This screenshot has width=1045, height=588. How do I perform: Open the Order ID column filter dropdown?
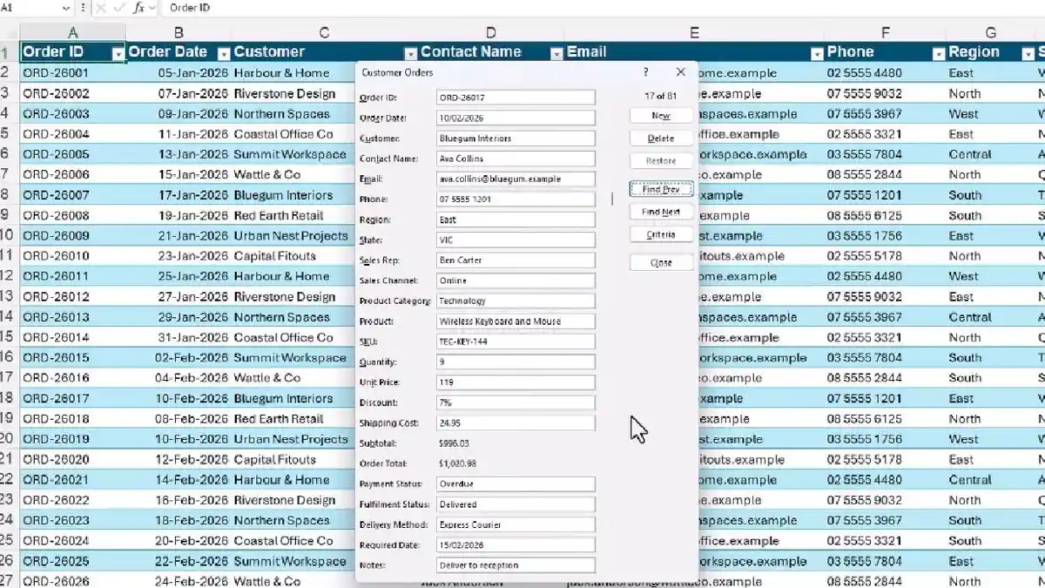pyautogui.click(x=118, y=53)
